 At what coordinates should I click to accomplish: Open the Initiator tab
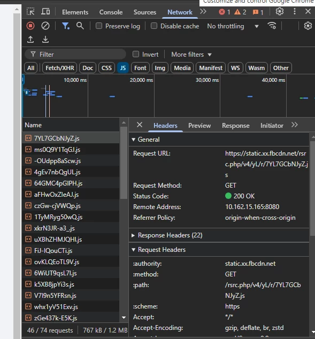272,126
